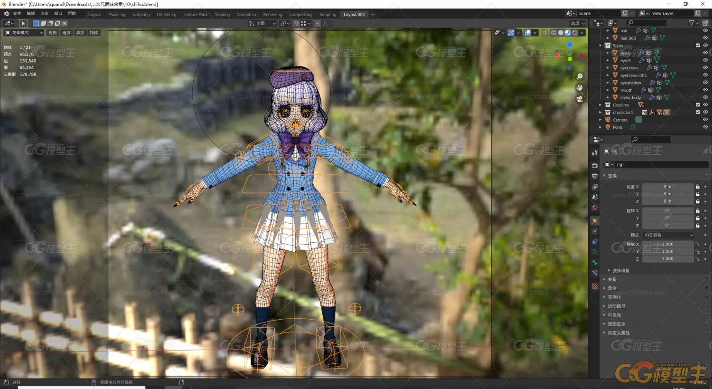Click the 选择 (Select) viewport menu button
The width and height of the screenshot is (712, 389).
pos(66,33)
